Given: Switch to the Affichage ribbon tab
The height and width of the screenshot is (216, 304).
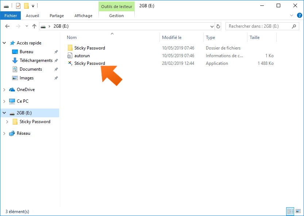Looking at the screenshot, I should click(x=83, y=16).
